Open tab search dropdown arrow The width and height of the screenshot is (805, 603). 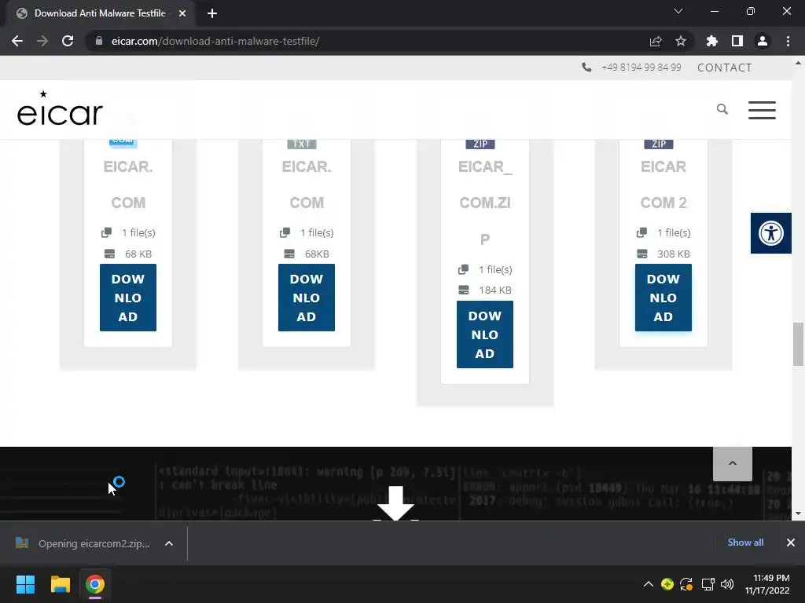coord(678,11)
